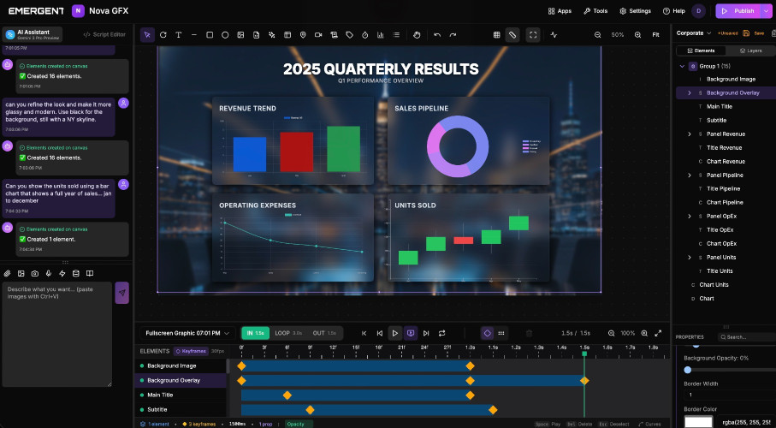Toggle the canvas grid overlay

pyautogui.click(x=497, y=35)
